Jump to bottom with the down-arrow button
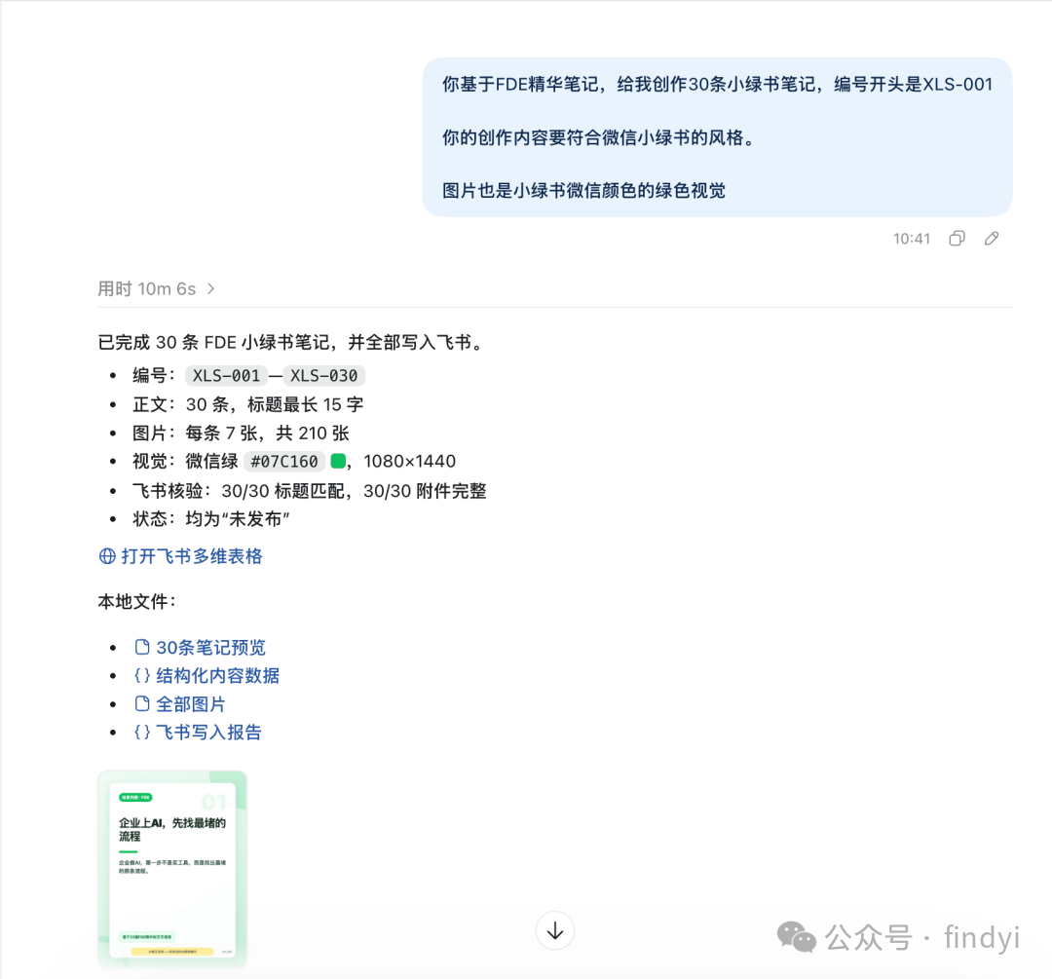 [555, 930]
